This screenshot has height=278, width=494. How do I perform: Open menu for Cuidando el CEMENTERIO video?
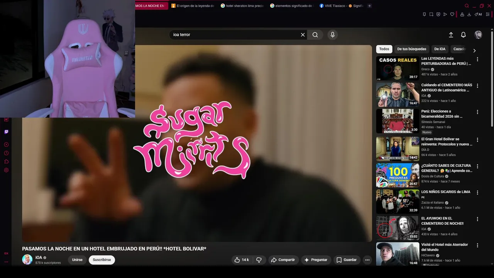477,86
